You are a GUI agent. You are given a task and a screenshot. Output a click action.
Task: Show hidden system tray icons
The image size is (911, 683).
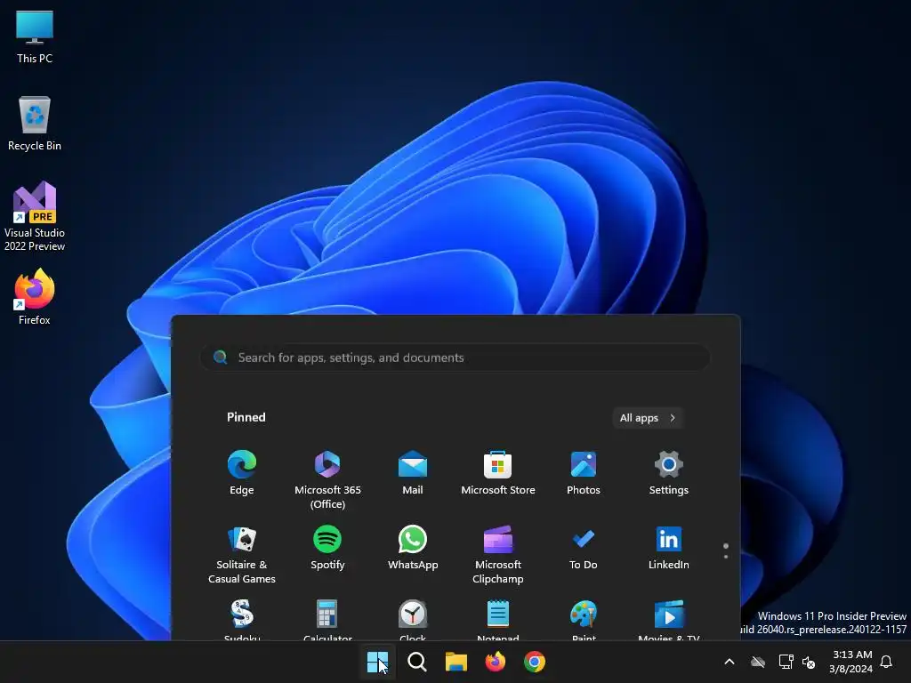(730, 662)
